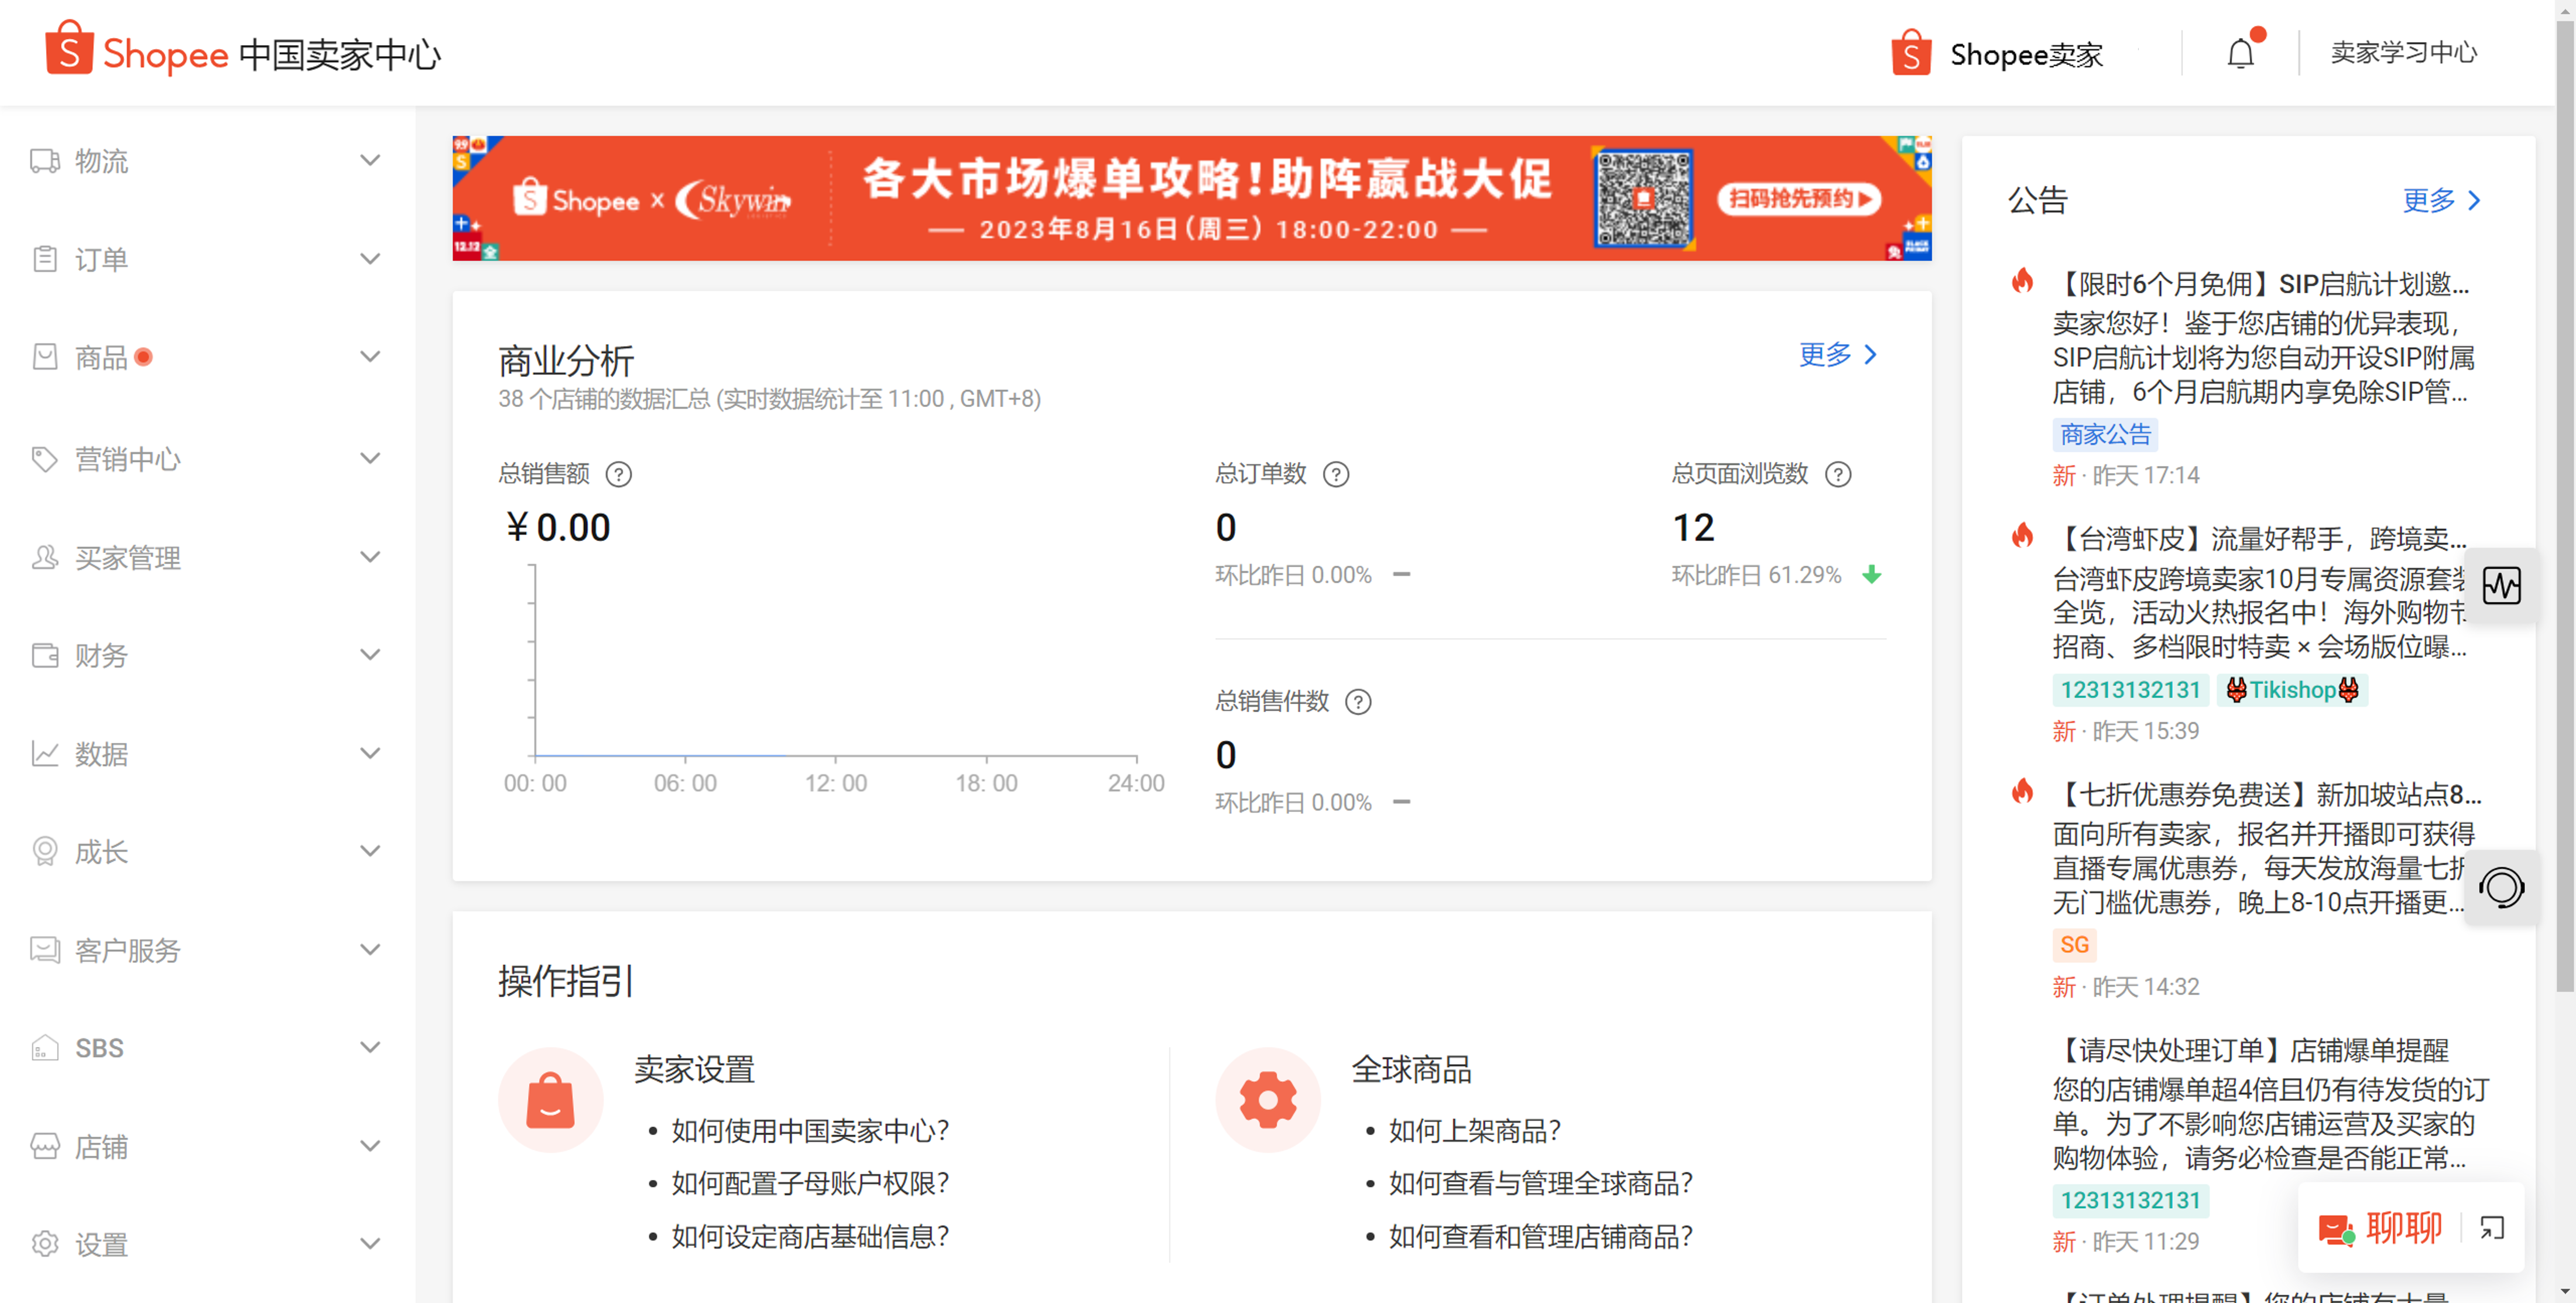This screenshot has width=2576, height=1303.
Task: Click the 客户服务 message icon
Action: pyautogui.click(x=45, y=949)
